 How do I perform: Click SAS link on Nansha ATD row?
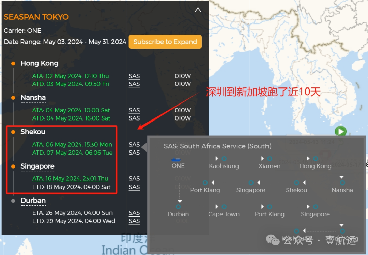(x=134, y=118)
